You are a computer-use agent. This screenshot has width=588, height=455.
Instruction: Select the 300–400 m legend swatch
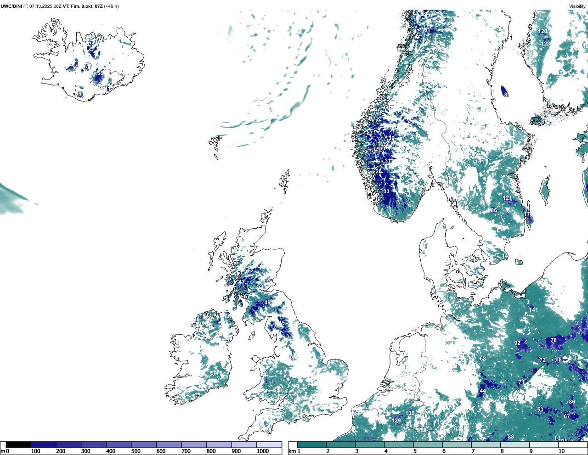(x=94, y=444)
